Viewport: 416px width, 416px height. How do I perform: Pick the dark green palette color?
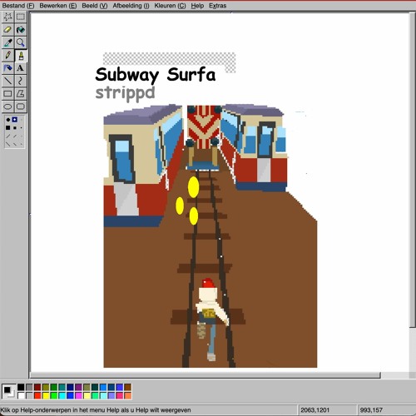[x=54, y=387]
